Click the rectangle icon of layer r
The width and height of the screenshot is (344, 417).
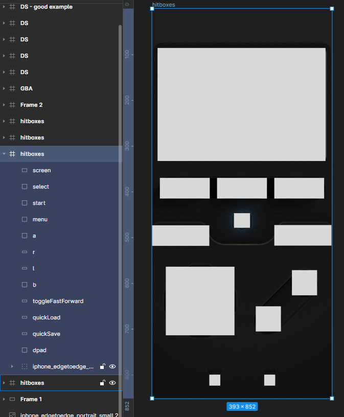(x=25, y=252)
